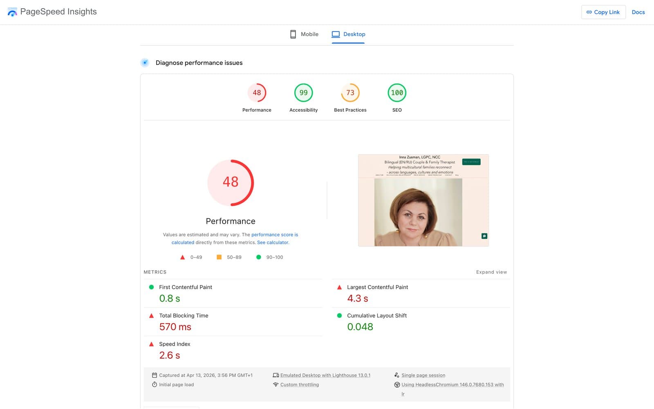
Task: Click the icon beside Single page session
Action: (397, 375)
